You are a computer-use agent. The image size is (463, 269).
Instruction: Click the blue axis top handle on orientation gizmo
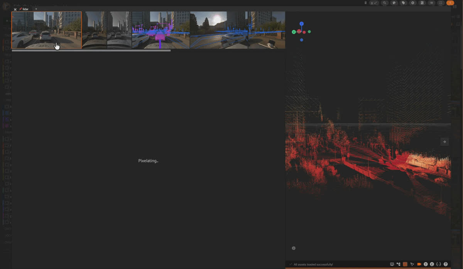pos(302,24)
